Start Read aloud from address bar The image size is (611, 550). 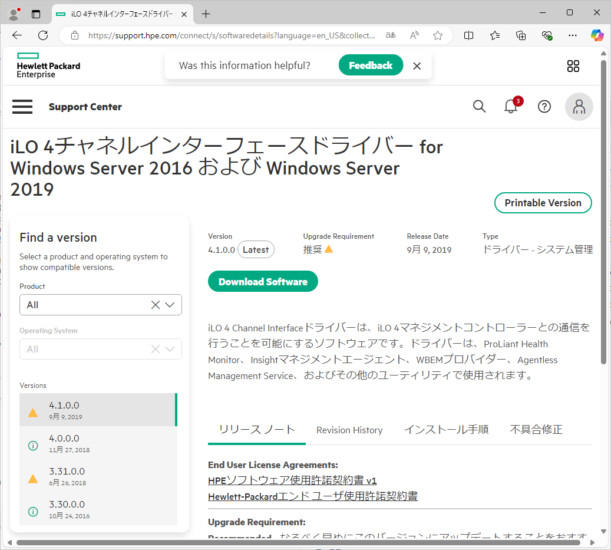point(414,35)
